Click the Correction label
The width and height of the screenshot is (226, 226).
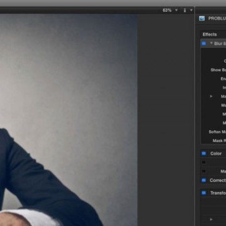218,180
